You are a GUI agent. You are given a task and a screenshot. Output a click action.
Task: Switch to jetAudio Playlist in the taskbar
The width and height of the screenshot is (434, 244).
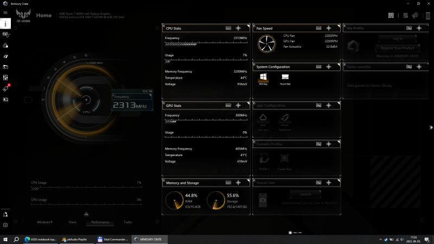click(x=76, y=240)
